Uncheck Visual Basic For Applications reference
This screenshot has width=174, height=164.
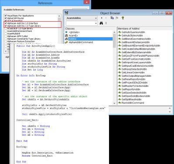click(6, 16)
